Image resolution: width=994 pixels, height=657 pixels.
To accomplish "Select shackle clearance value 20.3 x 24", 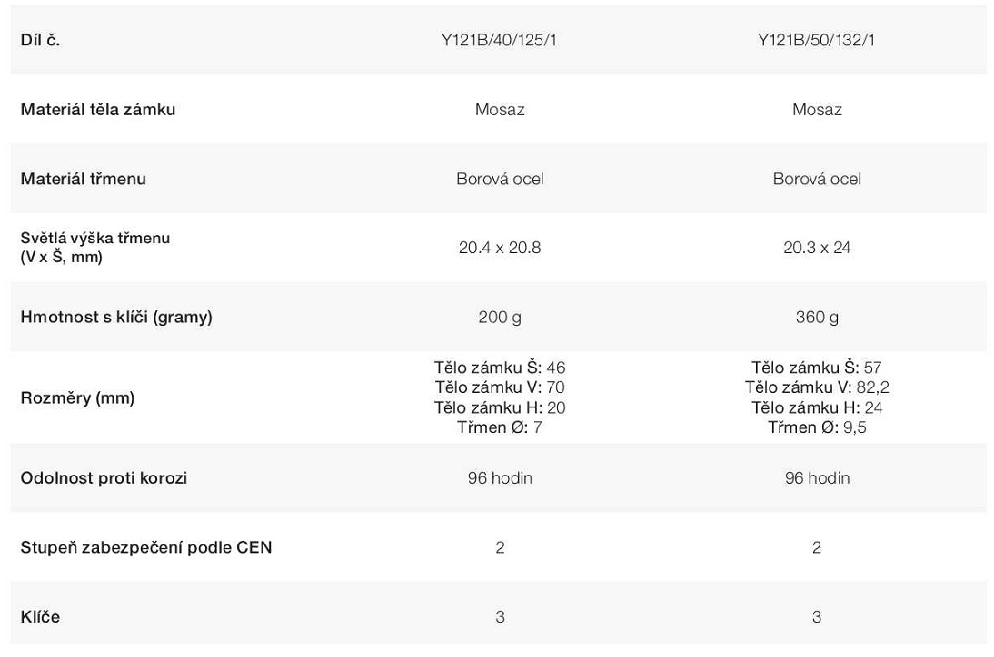I will [816, 248].
